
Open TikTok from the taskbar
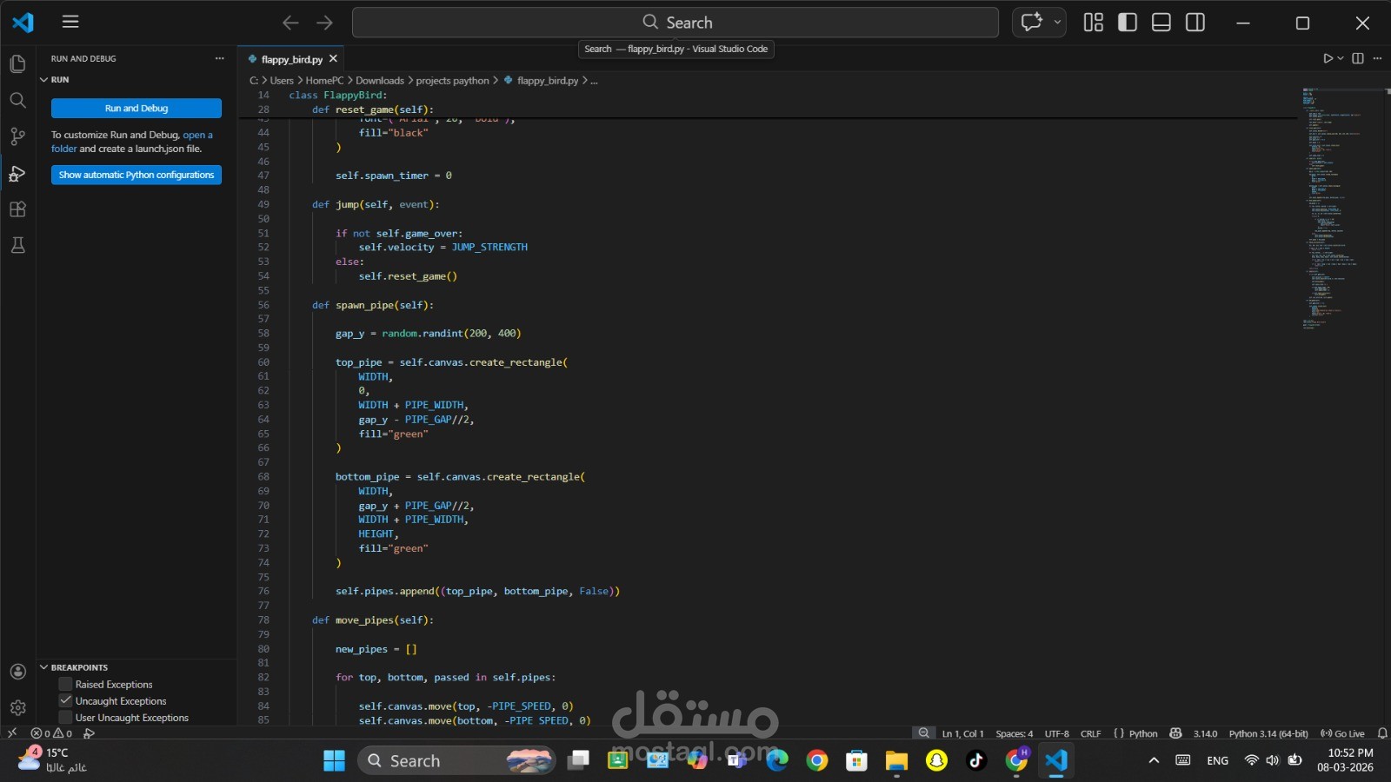(975, 760)
